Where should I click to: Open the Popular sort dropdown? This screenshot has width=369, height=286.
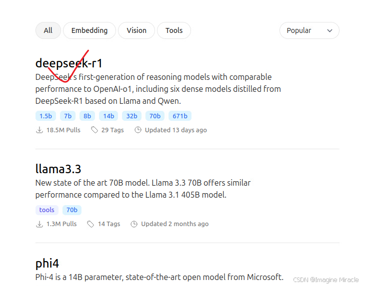pyautogui.click(x=309, y=30)
